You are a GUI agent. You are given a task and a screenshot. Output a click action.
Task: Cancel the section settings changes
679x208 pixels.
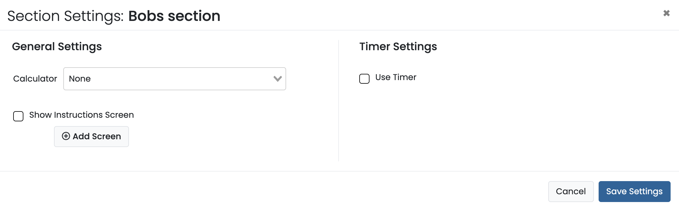570,192
